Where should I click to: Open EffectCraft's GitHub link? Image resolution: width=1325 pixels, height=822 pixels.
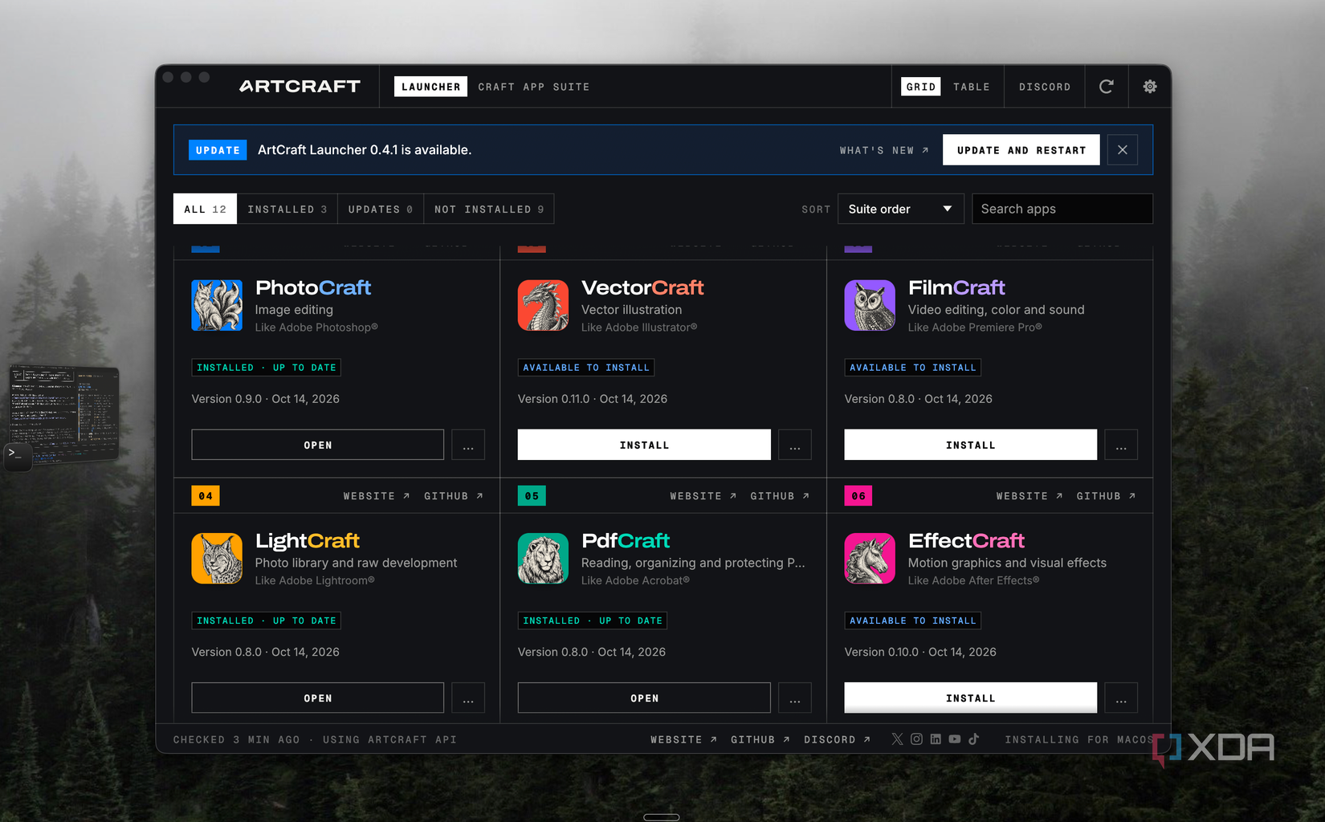[x=1107, y=496]
